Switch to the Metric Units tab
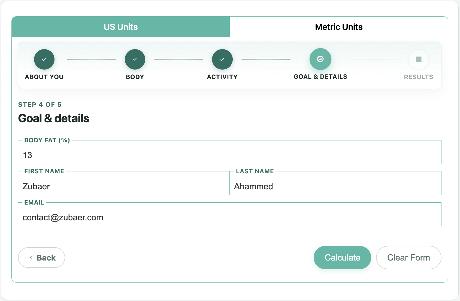 click(x=339, y=27)
